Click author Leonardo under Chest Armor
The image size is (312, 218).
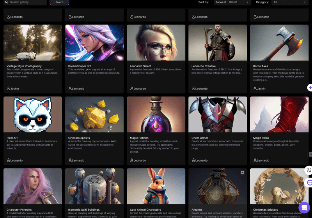[x=200, y=160]
